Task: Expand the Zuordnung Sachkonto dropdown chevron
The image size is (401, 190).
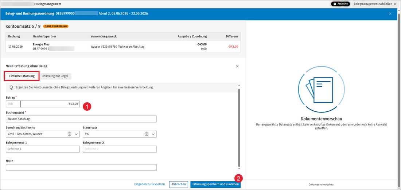Action: tap(76, 134)
